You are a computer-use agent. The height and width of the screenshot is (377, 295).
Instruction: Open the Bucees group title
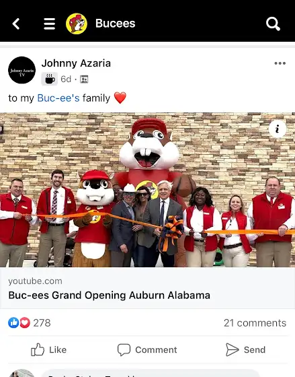pyautogui.click(x=115, y=24)
